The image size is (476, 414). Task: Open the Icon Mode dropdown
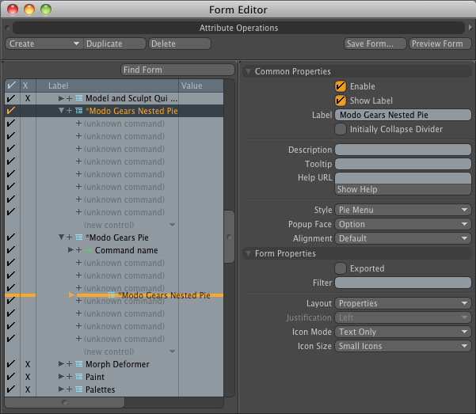tap(403, 332)
